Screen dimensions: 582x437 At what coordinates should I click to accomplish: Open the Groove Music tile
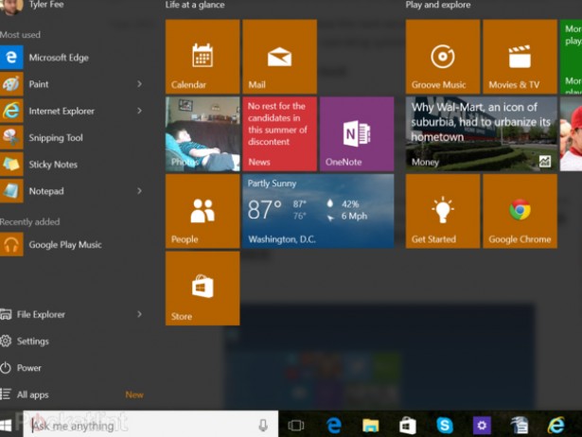(x=443, y=57)
